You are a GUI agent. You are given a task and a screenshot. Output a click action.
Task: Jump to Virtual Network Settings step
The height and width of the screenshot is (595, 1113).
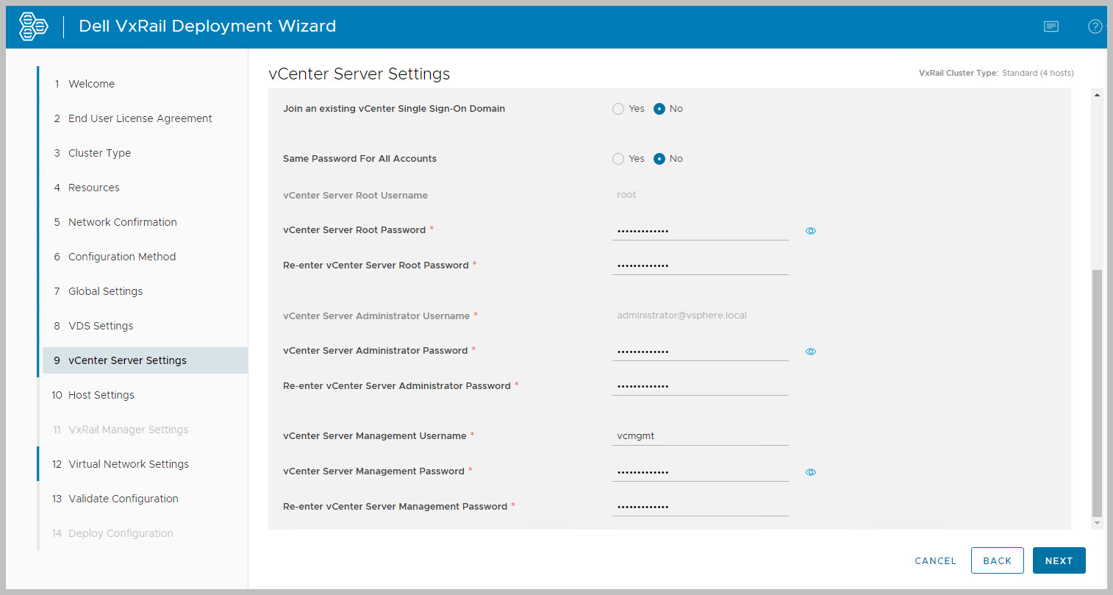128,464
